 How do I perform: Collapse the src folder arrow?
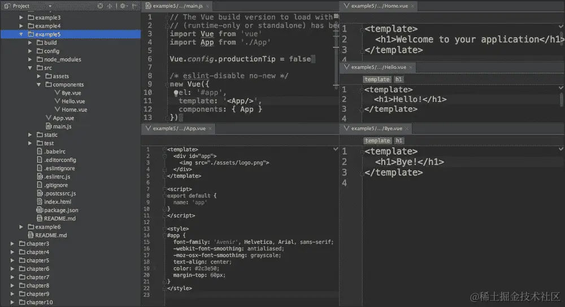[30, 68]
